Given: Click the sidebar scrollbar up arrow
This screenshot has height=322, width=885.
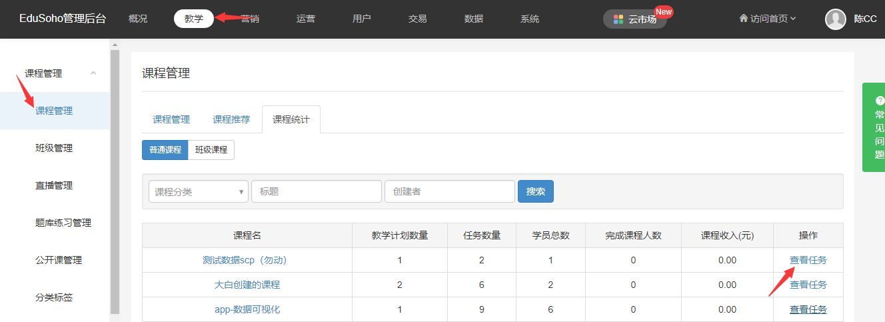Looking at the screenshot, I should 114,45.
